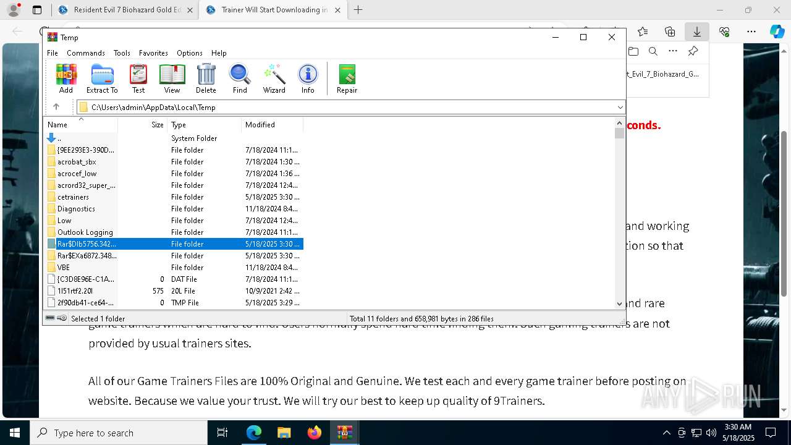This screenshot has height=445, width=791.
Task: Select the acrocef_low folder
Action: (x=174, y=174)
